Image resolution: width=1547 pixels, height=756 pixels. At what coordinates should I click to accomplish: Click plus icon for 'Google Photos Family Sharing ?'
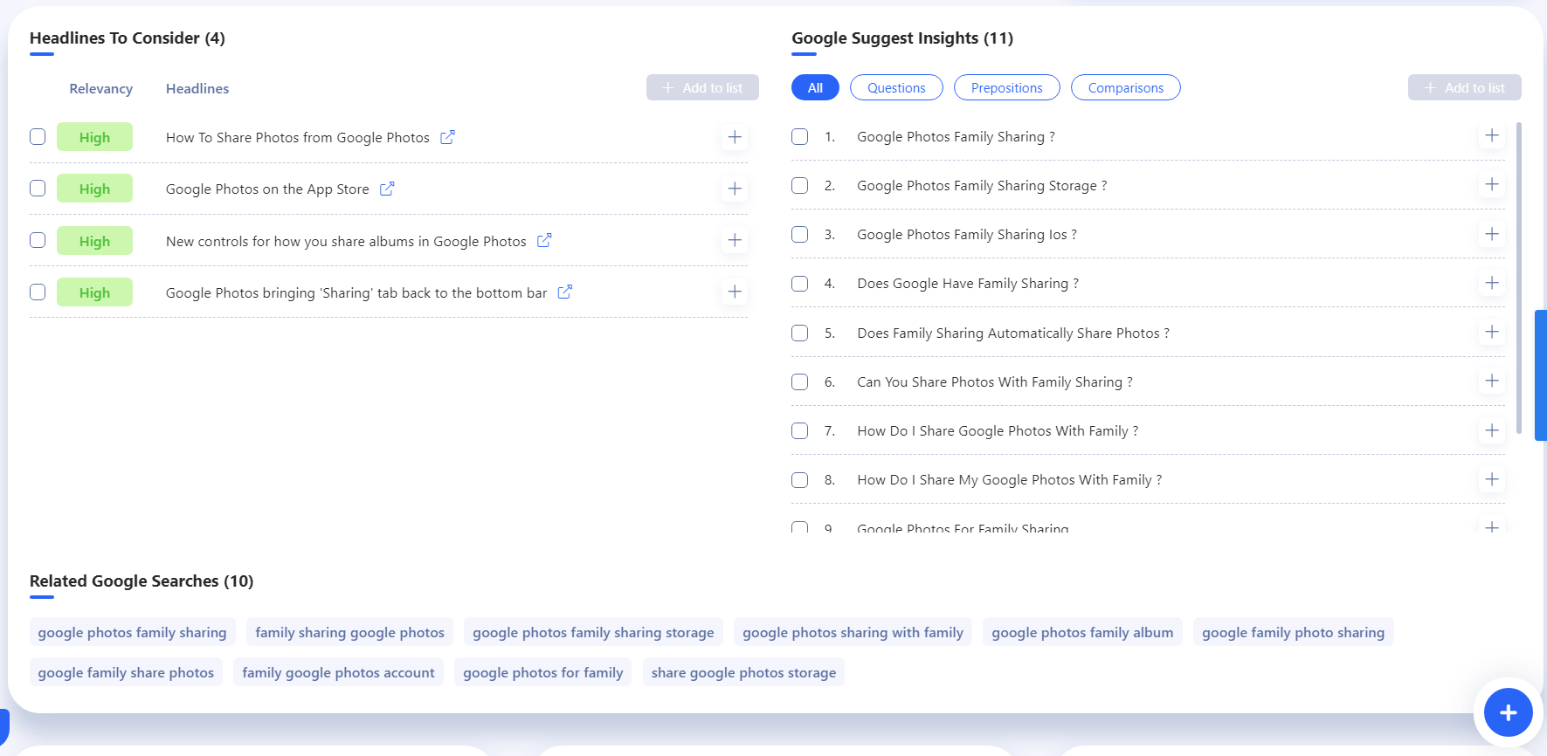[1492, 135]
